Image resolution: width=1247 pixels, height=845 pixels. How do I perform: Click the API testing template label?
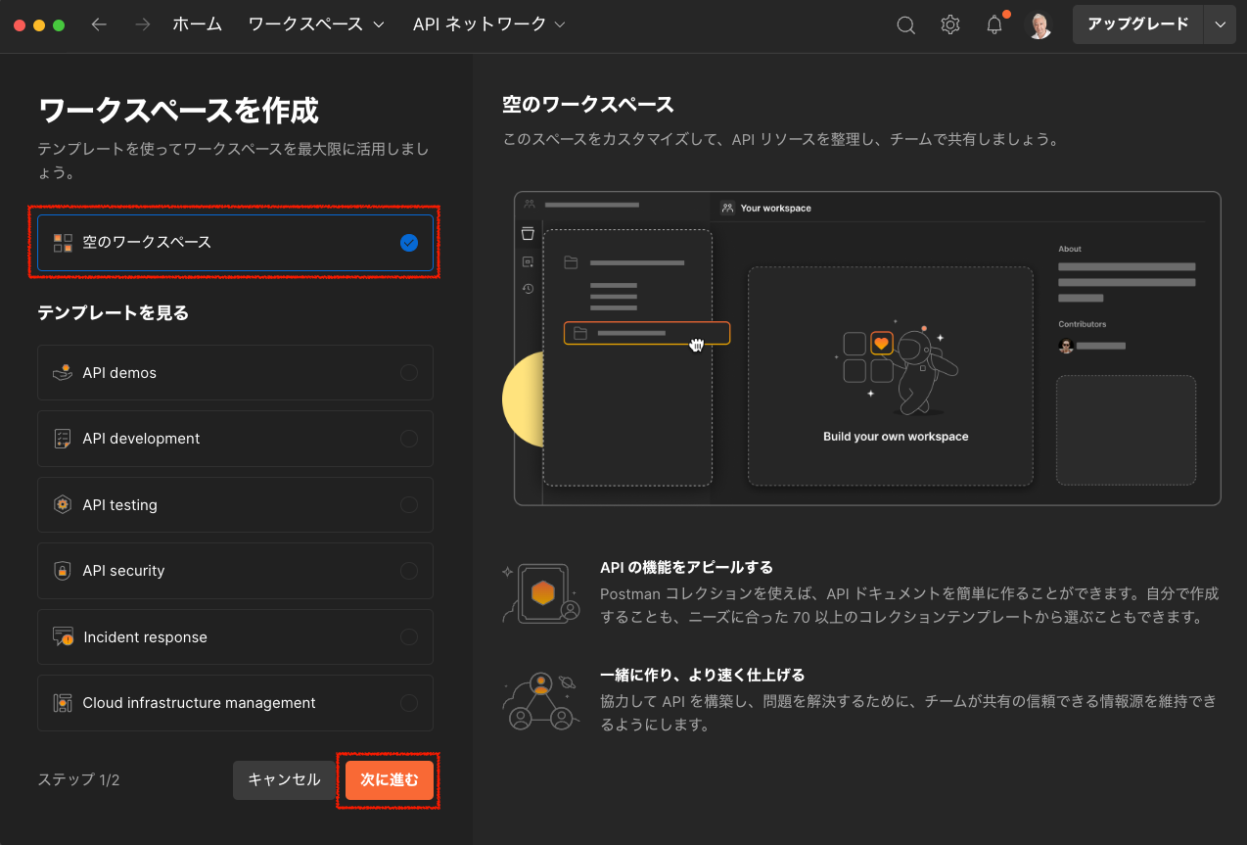119,505
